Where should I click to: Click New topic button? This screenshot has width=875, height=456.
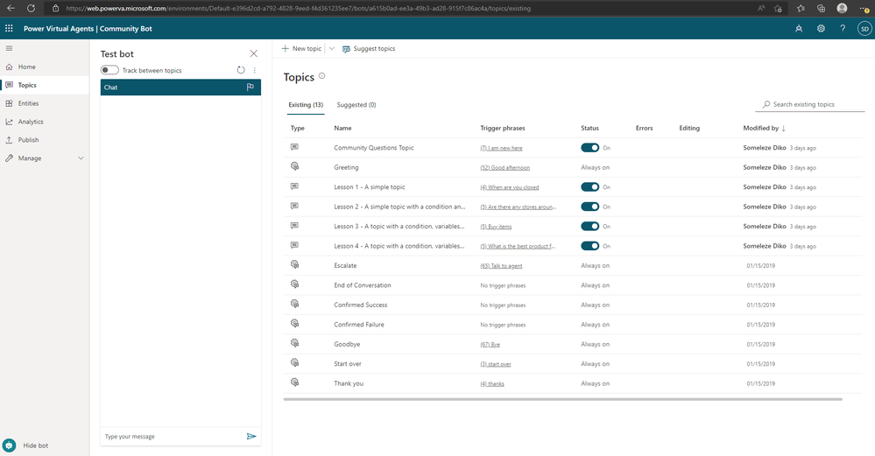301,48
